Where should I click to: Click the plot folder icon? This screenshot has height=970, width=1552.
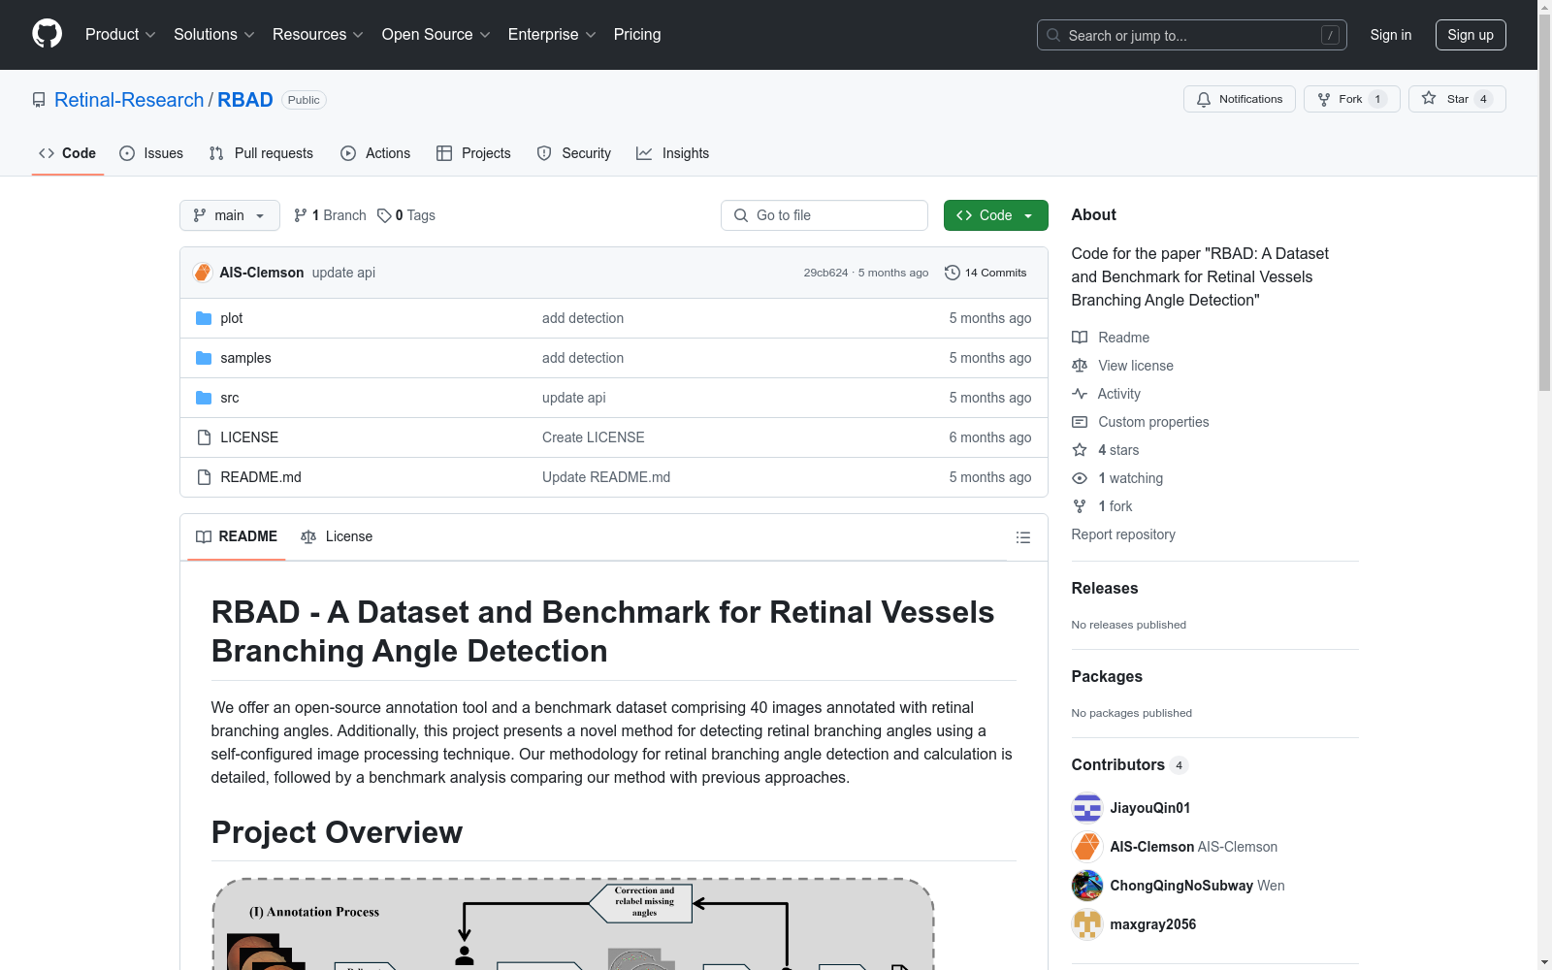(204, 318)
